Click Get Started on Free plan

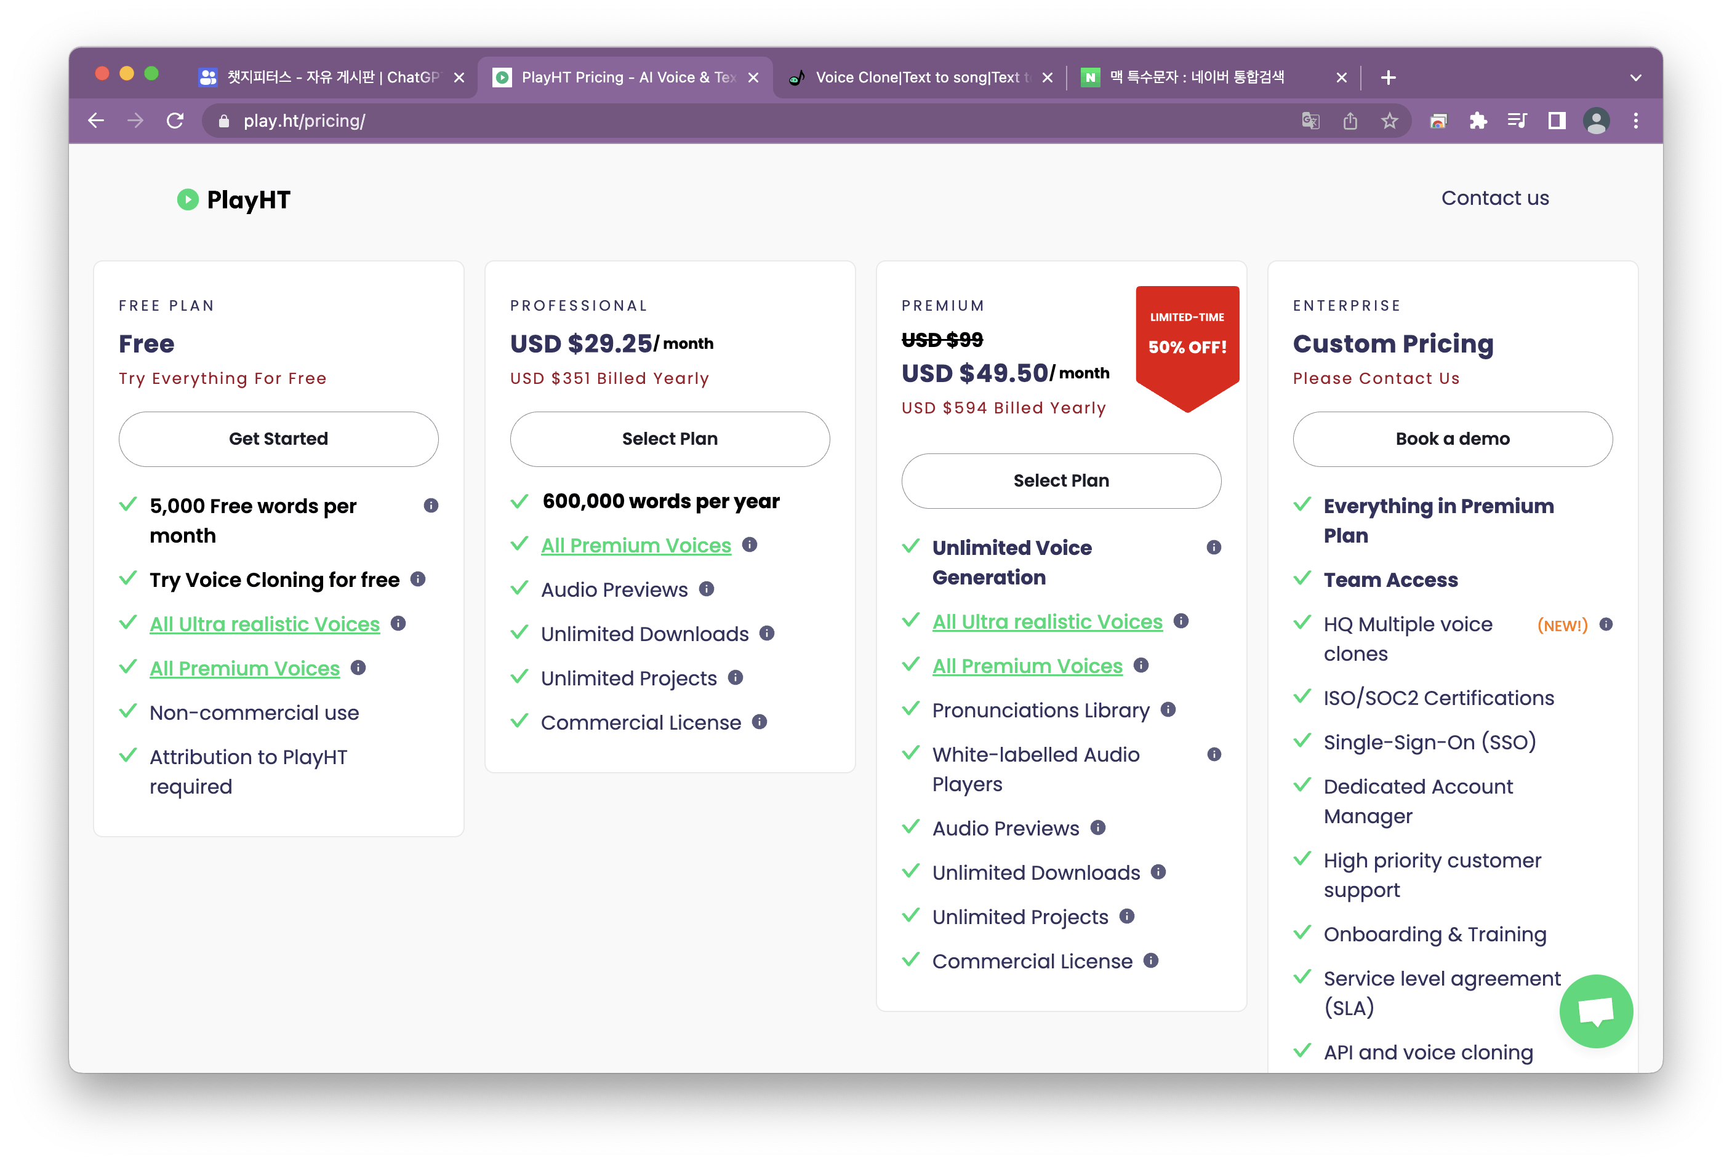coord(279,439)
